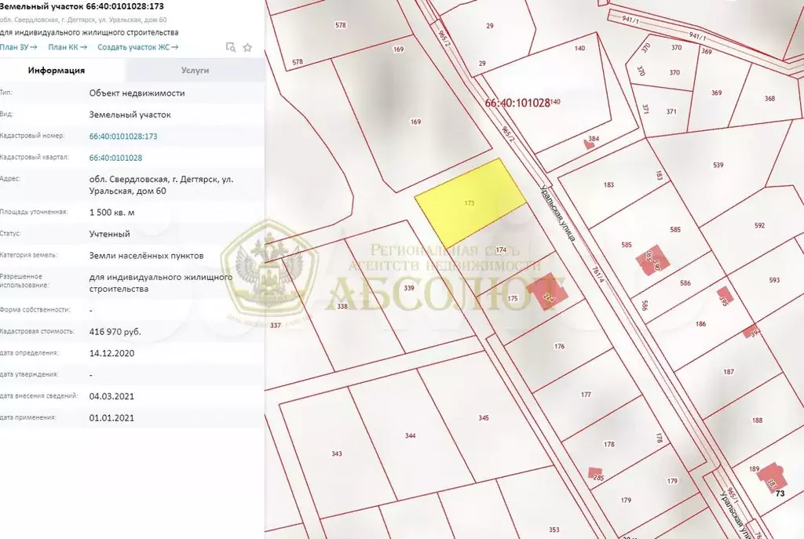Click the Земли населённых пунктов value
Screen dimensions: 804x539
point(146,256)
